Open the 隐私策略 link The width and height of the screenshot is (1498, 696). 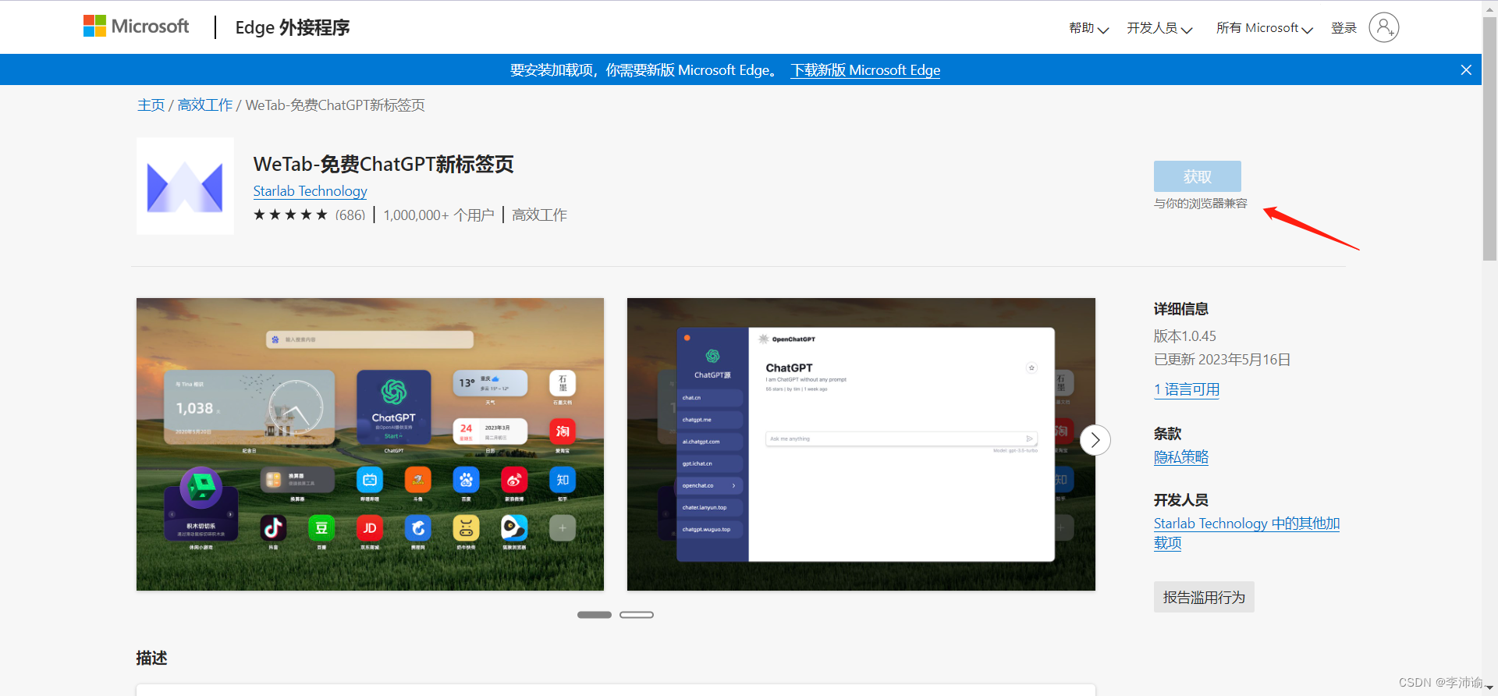(x=1181, y=457)
